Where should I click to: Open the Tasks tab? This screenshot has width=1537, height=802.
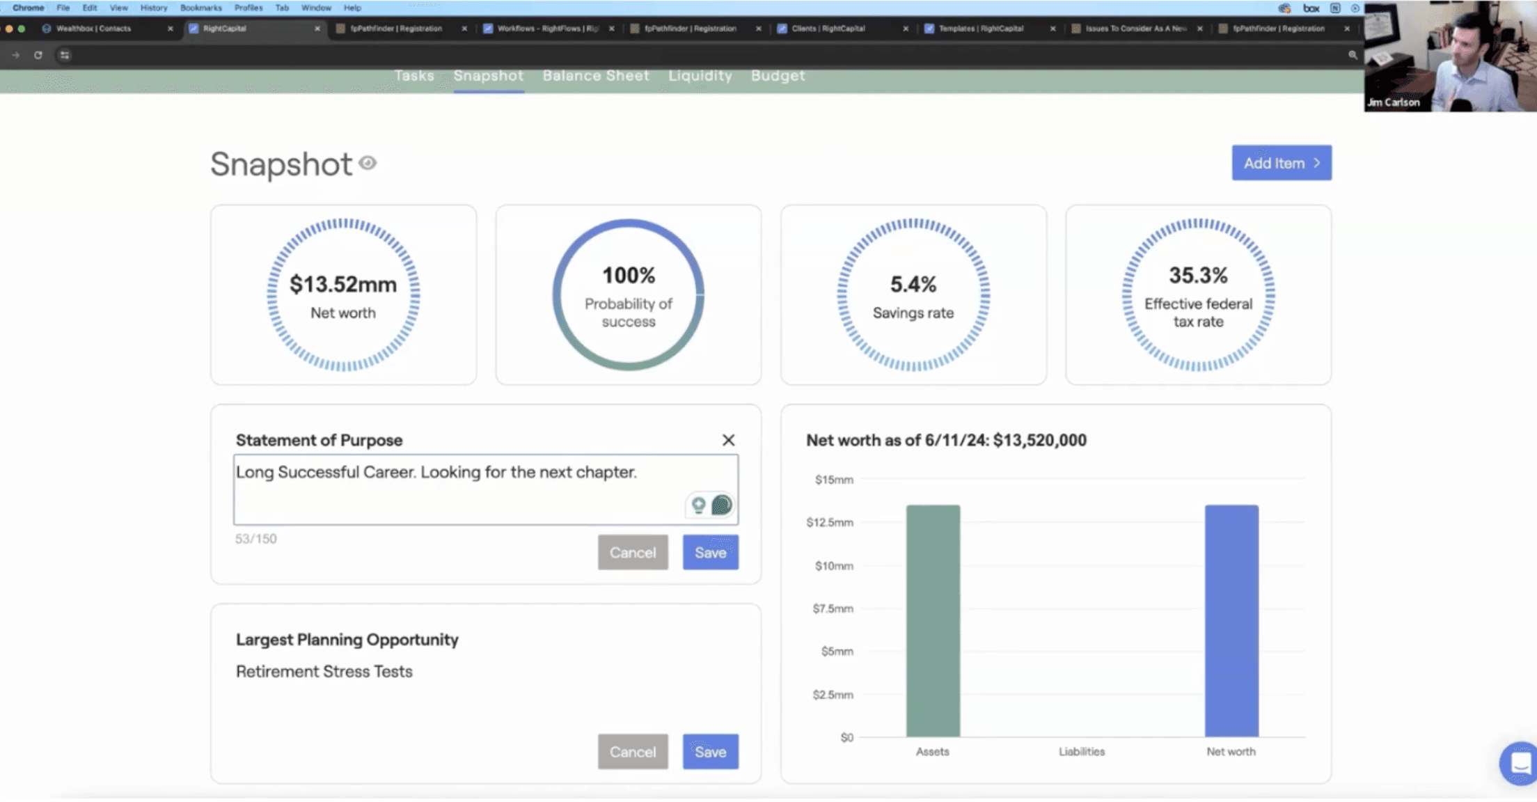(x=414, y=75)
